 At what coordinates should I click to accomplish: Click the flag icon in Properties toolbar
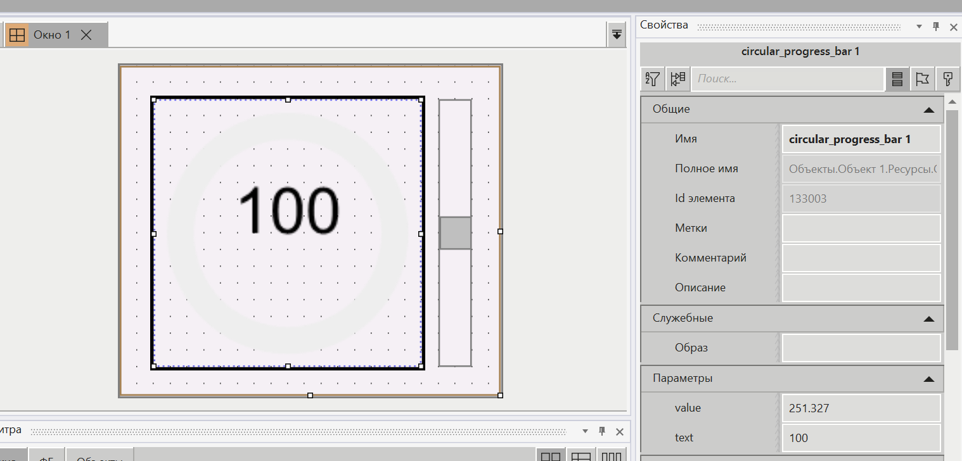[x=922, y=79]
